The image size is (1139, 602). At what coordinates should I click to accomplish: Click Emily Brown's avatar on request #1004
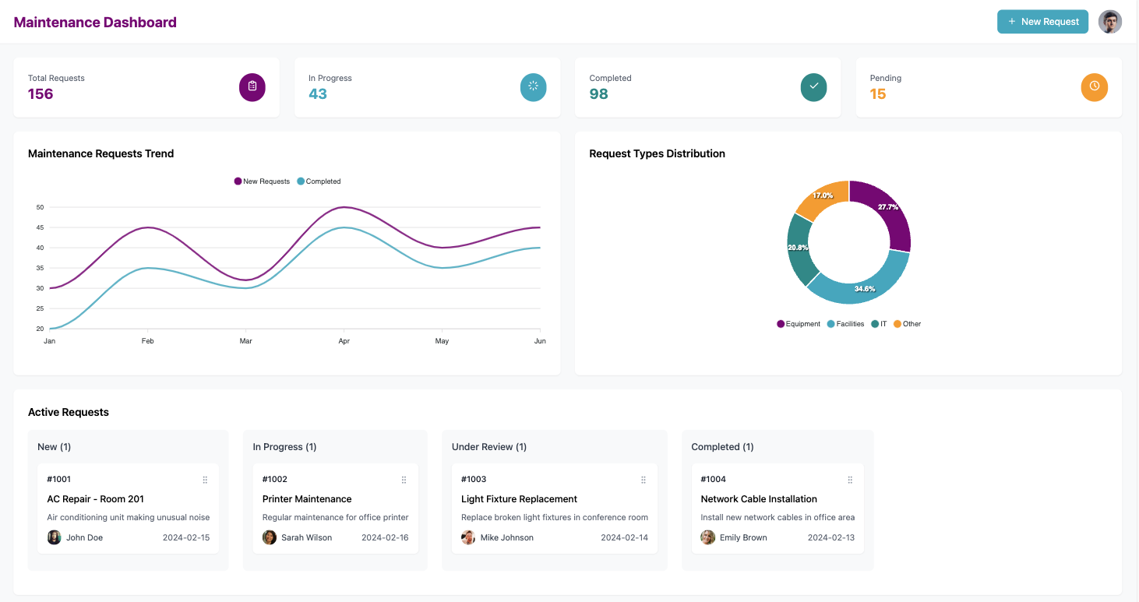(707, 537)
